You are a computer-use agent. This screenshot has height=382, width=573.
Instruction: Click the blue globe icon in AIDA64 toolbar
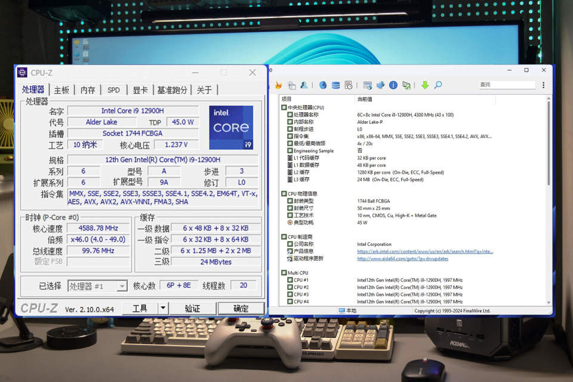click(323, 85)
